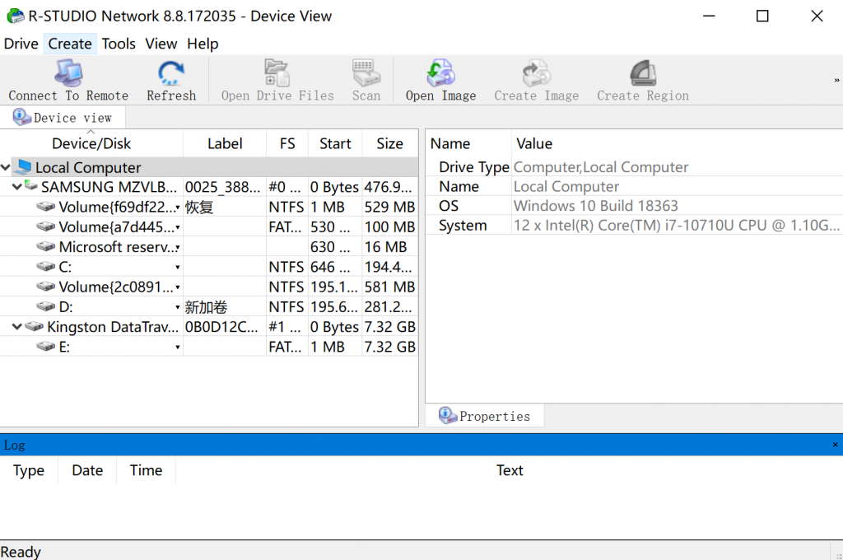Sort by Label column header
Viewport: 843px width, 560px height.
tap(225, 143)
